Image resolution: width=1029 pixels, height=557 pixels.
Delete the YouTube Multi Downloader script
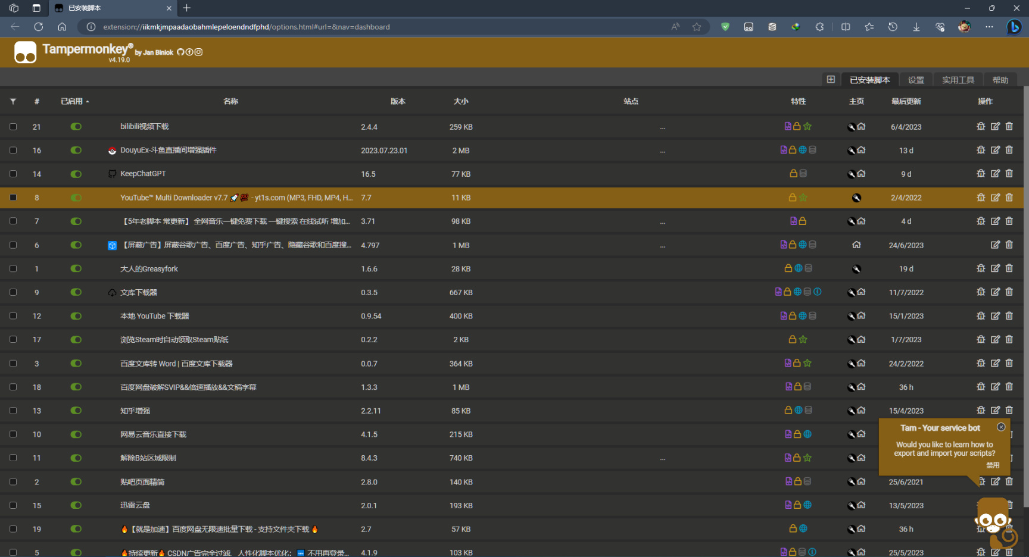pyautogui.click(x=1009, y=198)
